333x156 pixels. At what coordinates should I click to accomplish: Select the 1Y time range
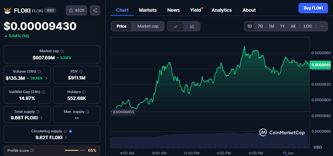click(282, 26)
